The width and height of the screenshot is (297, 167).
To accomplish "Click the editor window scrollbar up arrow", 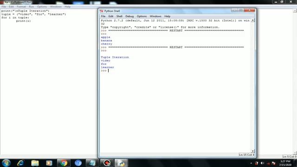I will pos(295,11).
